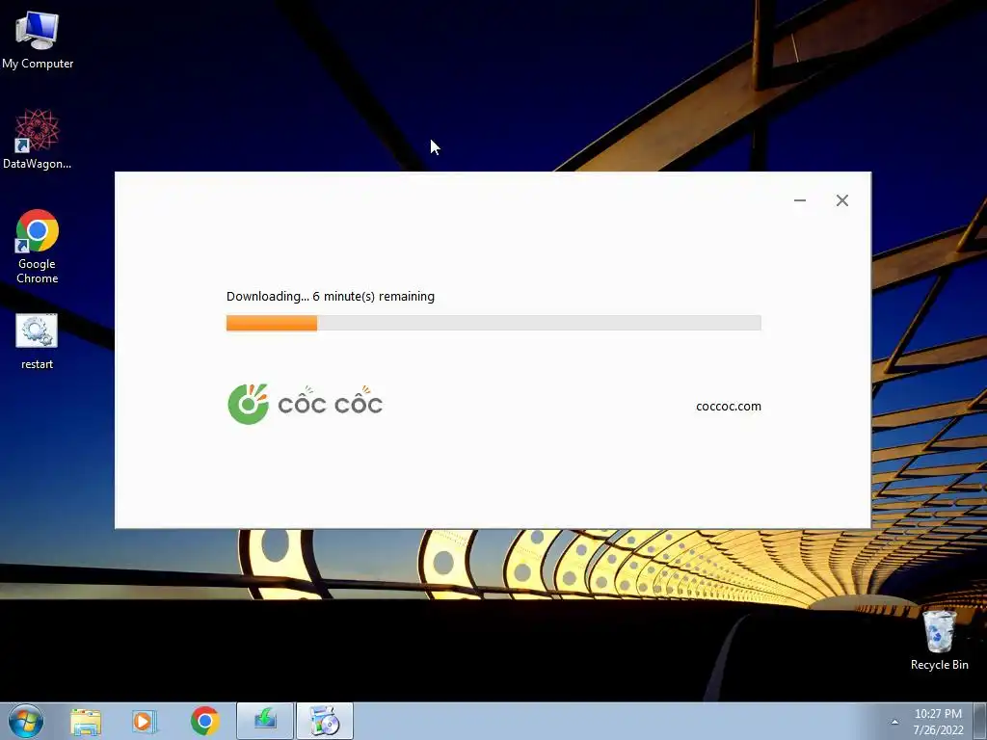Open Chrome from the taskbar
This screenshot has width=987, height=740.
pos(204,721)
